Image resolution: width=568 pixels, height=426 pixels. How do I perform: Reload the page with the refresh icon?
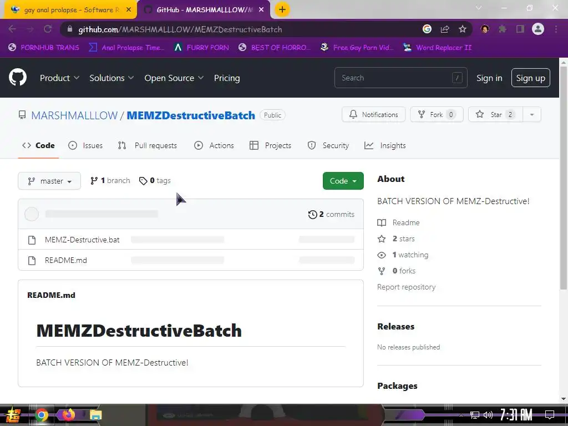click(48, 29)
